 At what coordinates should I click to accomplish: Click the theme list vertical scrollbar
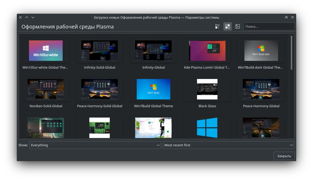292,53
